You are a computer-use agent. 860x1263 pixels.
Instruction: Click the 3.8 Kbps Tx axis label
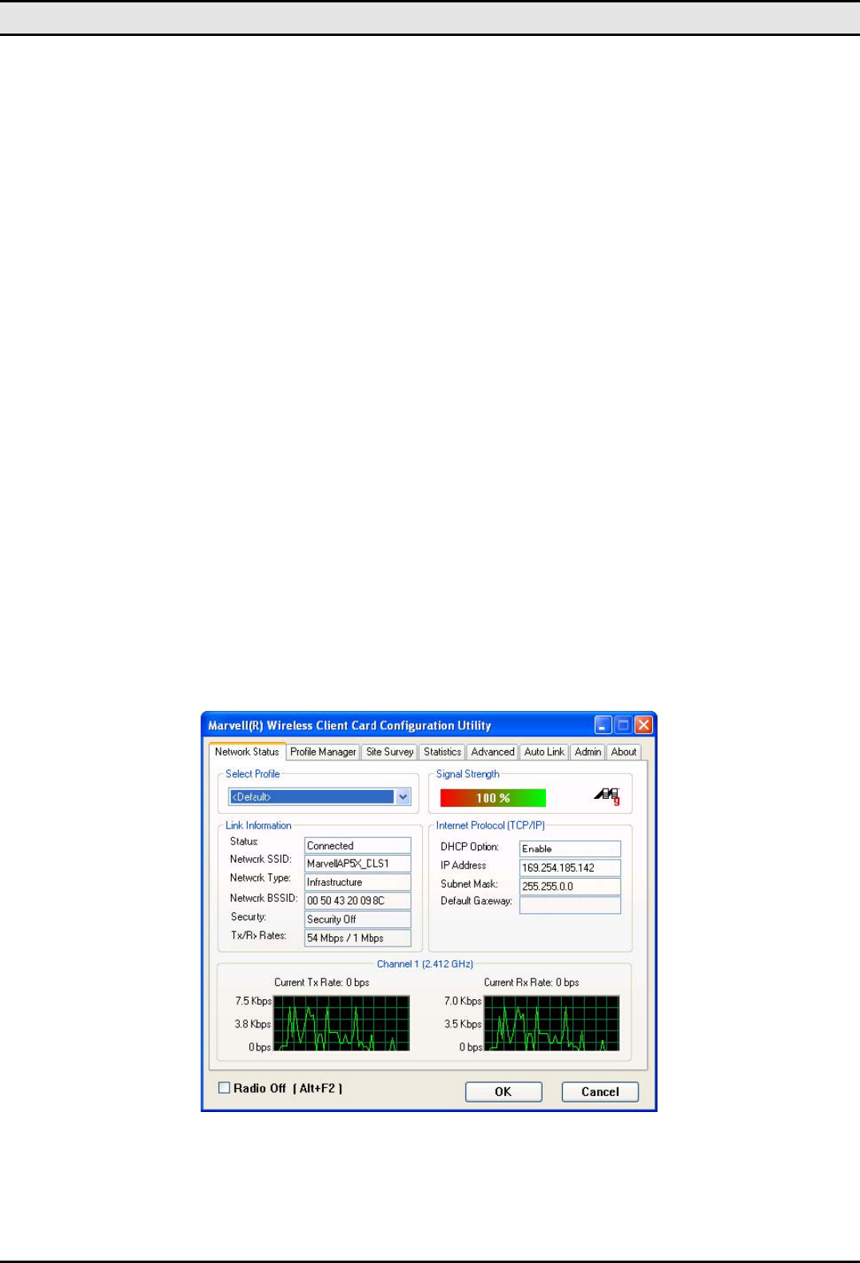click(253, 1024)
